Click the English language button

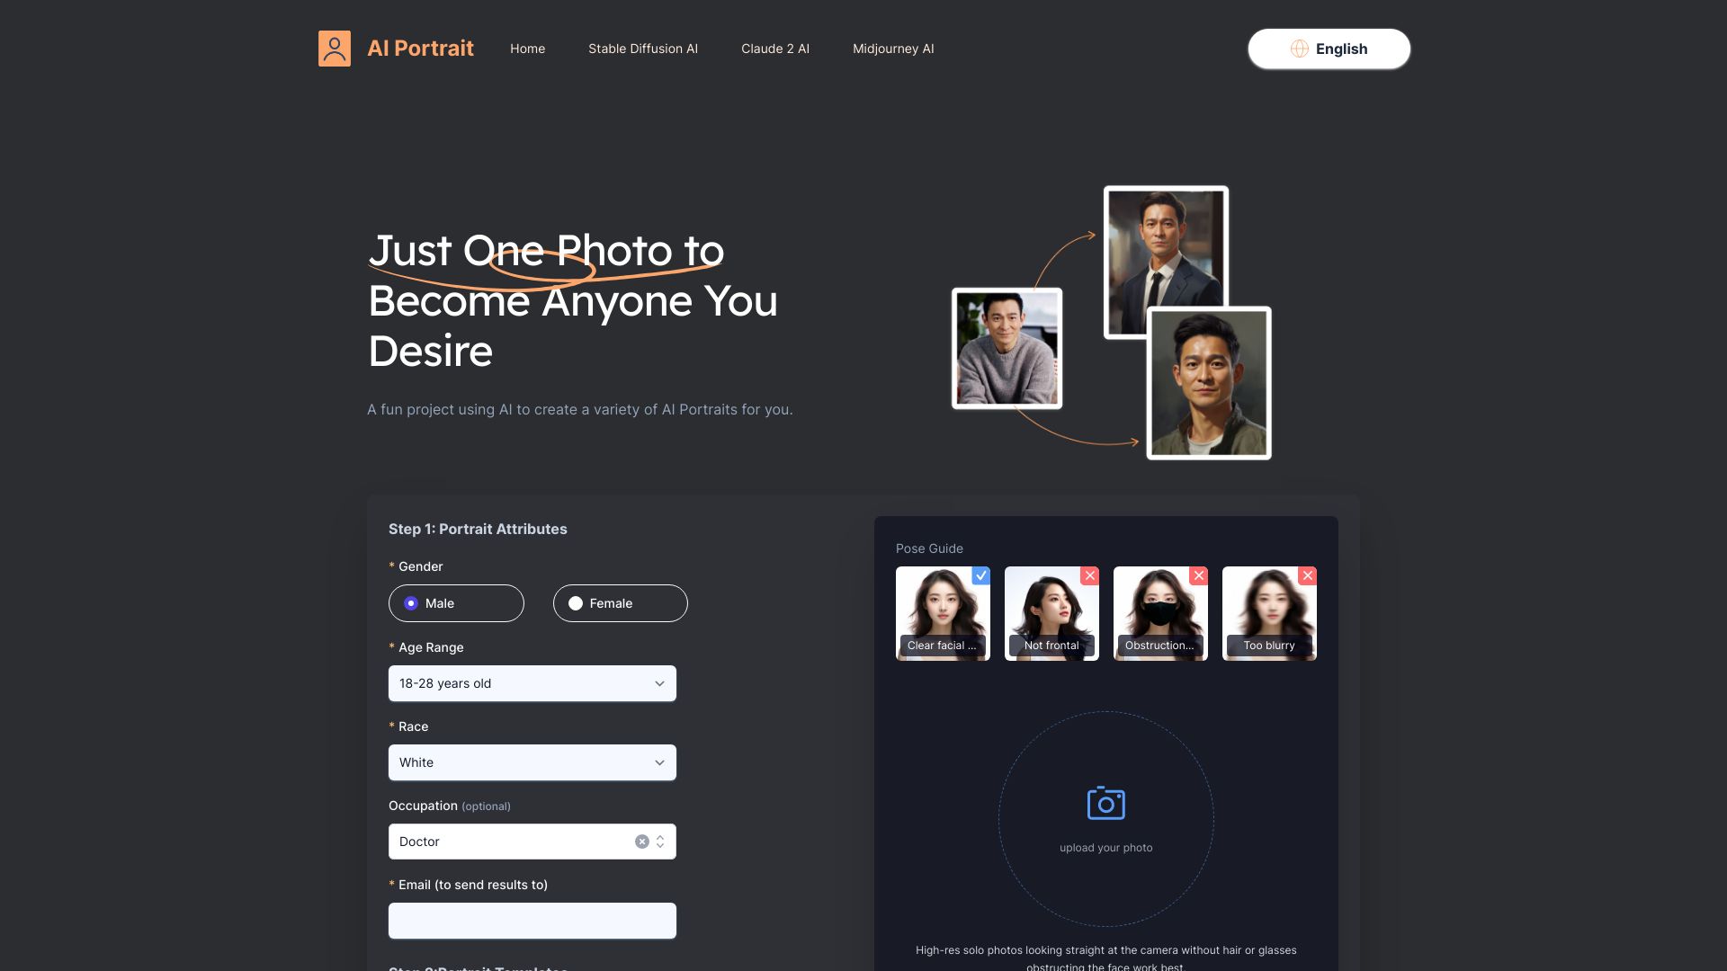pos(1329,48)
